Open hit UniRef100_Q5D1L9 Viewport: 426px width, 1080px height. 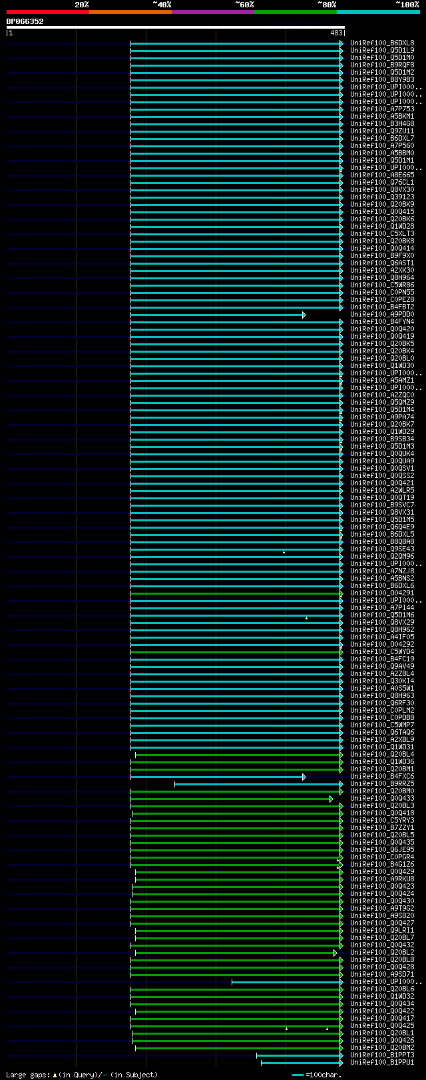(x=382, y=50)
